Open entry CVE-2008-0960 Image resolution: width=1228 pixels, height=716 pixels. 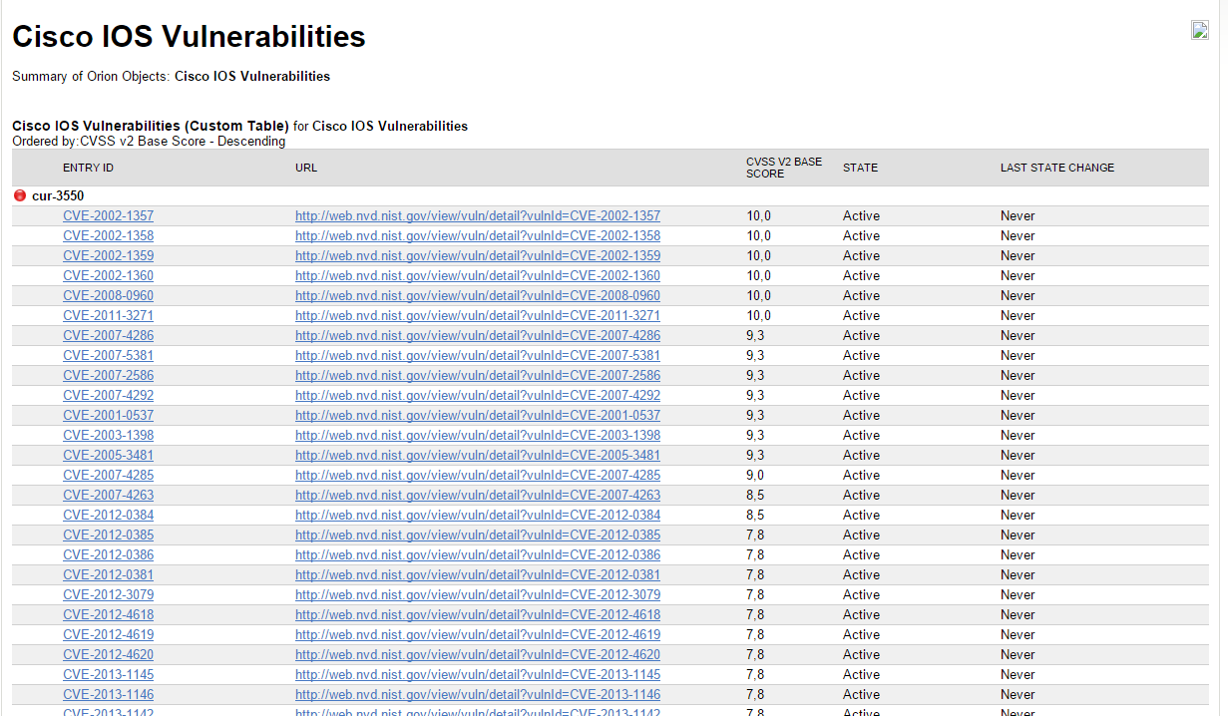coord(108,295)
